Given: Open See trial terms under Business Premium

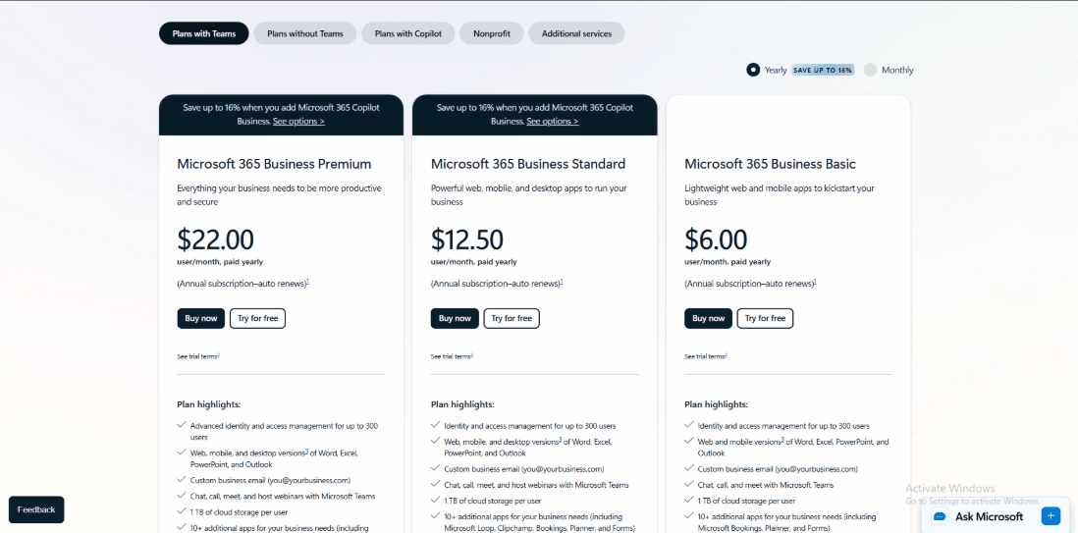Looking at the screenshot, I should 198,356.
